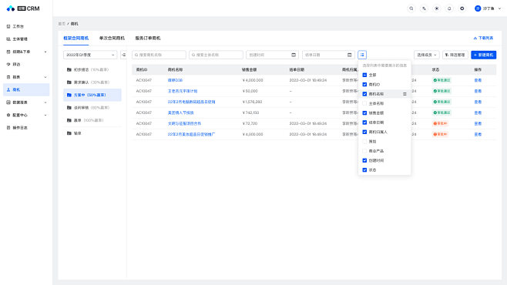The width and height of the screenshot is (507, 285).
Task: Select 谈判审核 (80%赢率) stage folder
Action: click(92, 108)
